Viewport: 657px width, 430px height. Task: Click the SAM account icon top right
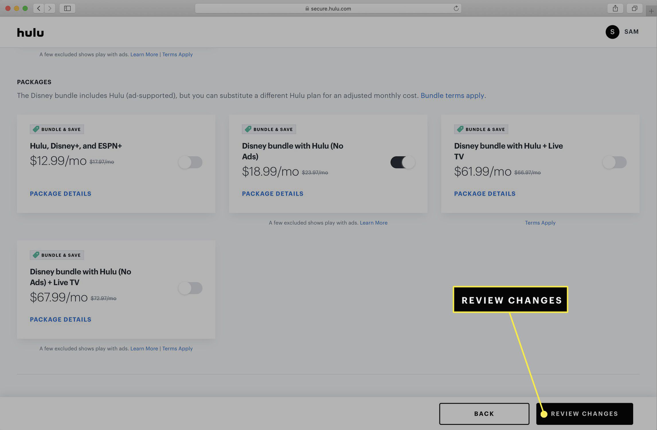(x=612, y=32)
